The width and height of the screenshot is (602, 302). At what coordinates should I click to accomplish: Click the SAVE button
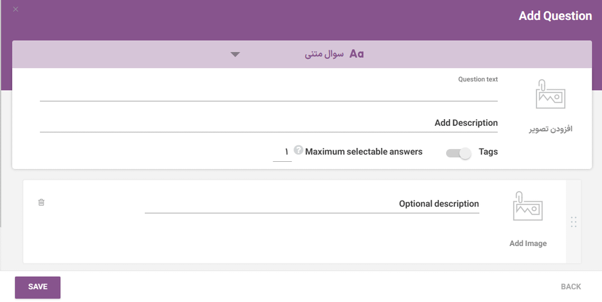(37, 288)
